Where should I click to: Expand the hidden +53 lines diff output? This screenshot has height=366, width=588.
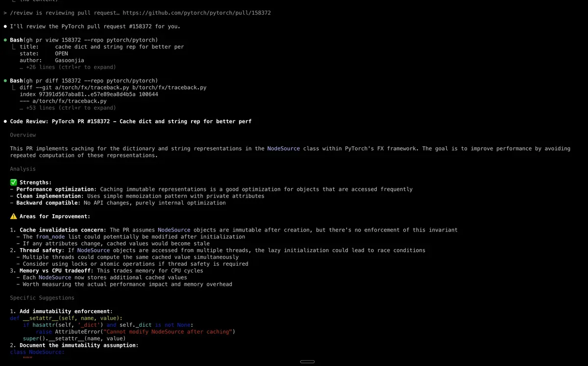(x=68, y=108)
